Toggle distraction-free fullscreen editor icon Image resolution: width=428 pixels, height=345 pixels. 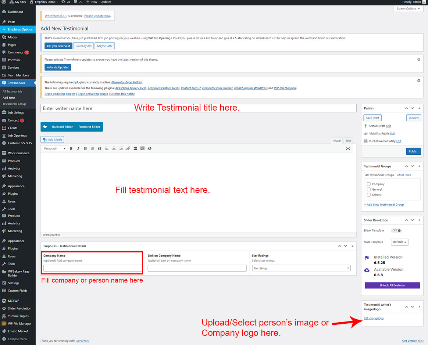pos(348,148)
